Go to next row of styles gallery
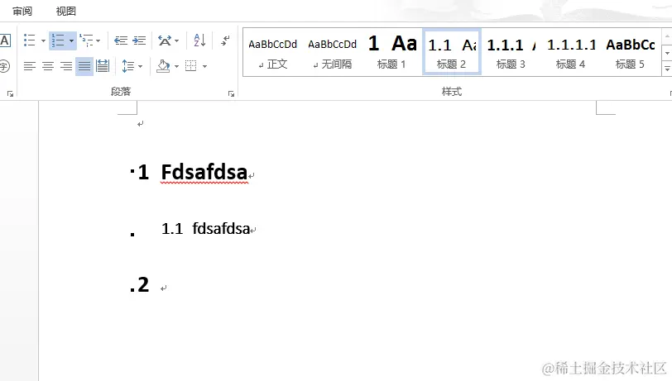Viewport: 672px width, 381px height. coord(667,53)
